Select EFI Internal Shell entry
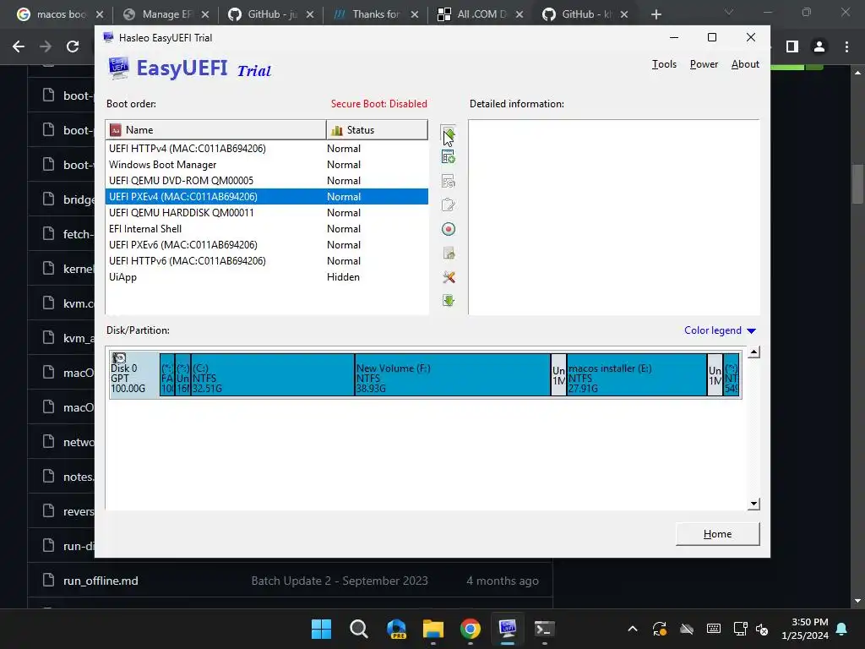The width and height of the screenshot is (865, 649). click(266, 228)
